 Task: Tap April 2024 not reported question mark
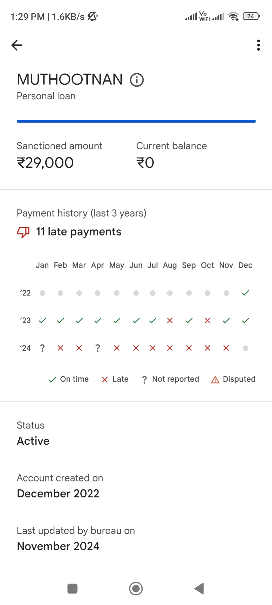[98, 348]
